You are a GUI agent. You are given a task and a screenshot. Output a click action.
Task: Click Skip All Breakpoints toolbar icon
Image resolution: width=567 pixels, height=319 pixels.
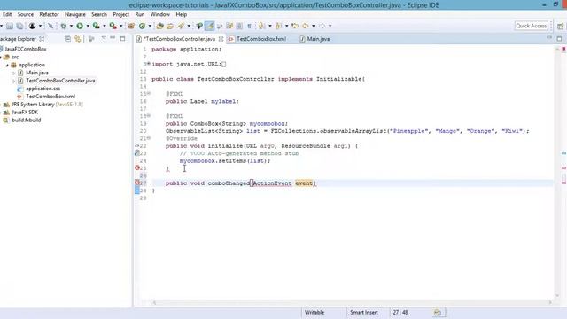(x=50, y=26)
